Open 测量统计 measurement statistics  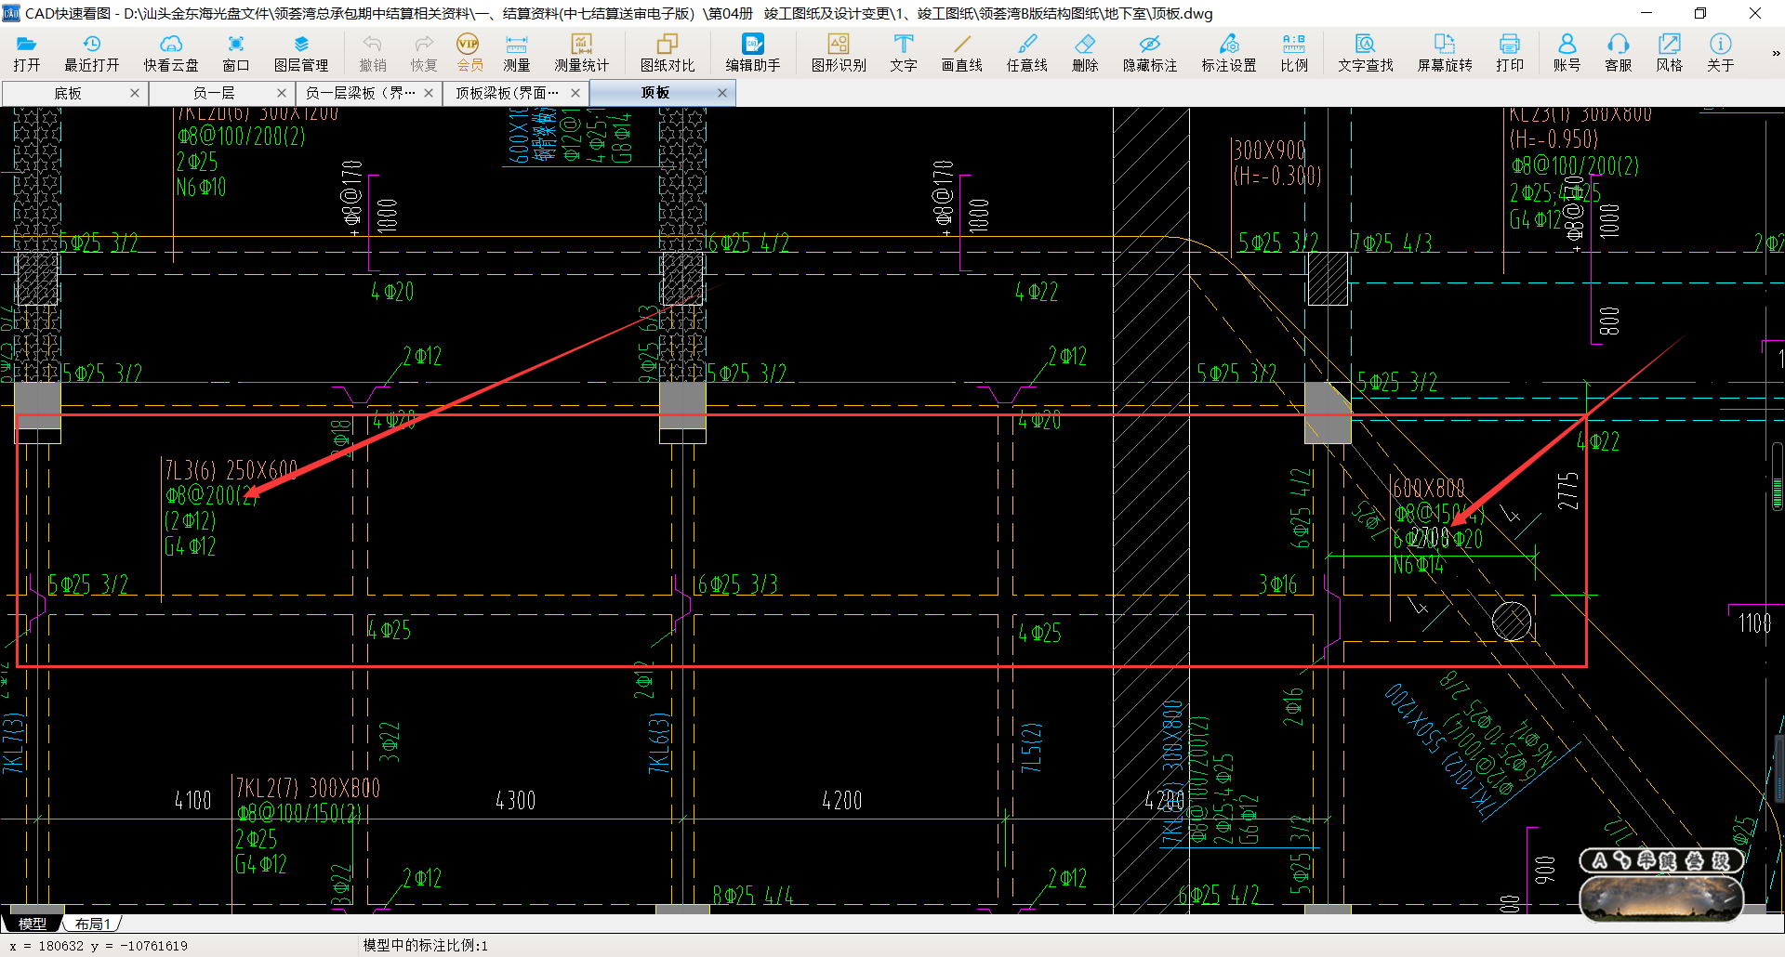pyautogui.click(x=582, y=53)
